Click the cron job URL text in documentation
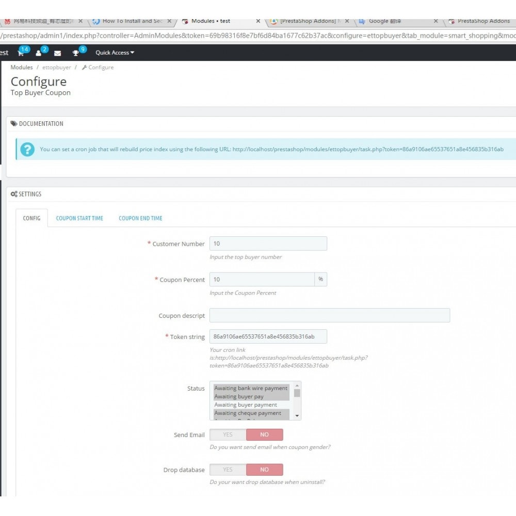 (x=368, y=149)
